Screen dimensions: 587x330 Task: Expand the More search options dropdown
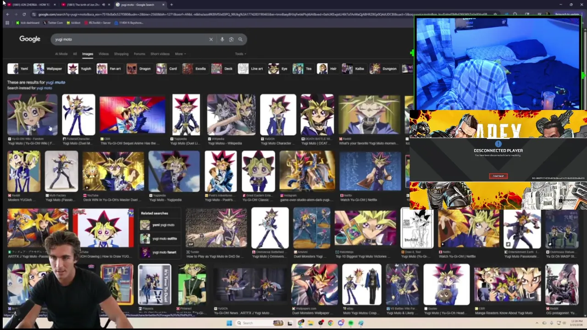click(x=180, y=54)
